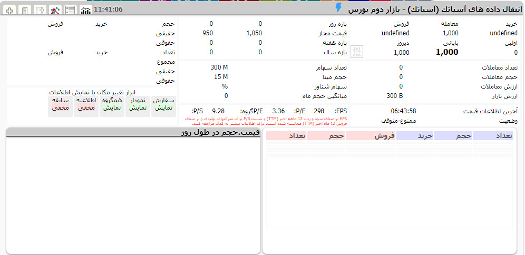Click the فروش column header in order table
The image size is (525, 255).
click(x=375, y=136)
